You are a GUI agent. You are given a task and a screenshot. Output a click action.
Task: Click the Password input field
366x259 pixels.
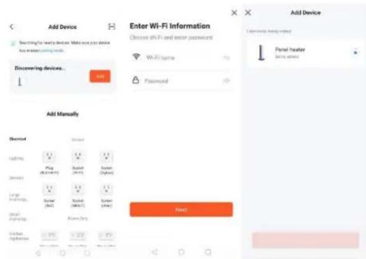tap(182, 81)
